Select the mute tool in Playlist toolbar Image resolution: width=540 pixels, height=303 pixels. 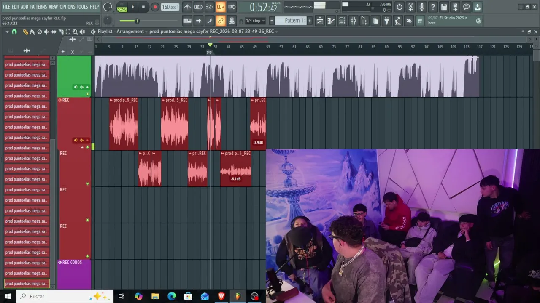pyautogui.click(x=46, y=32)
